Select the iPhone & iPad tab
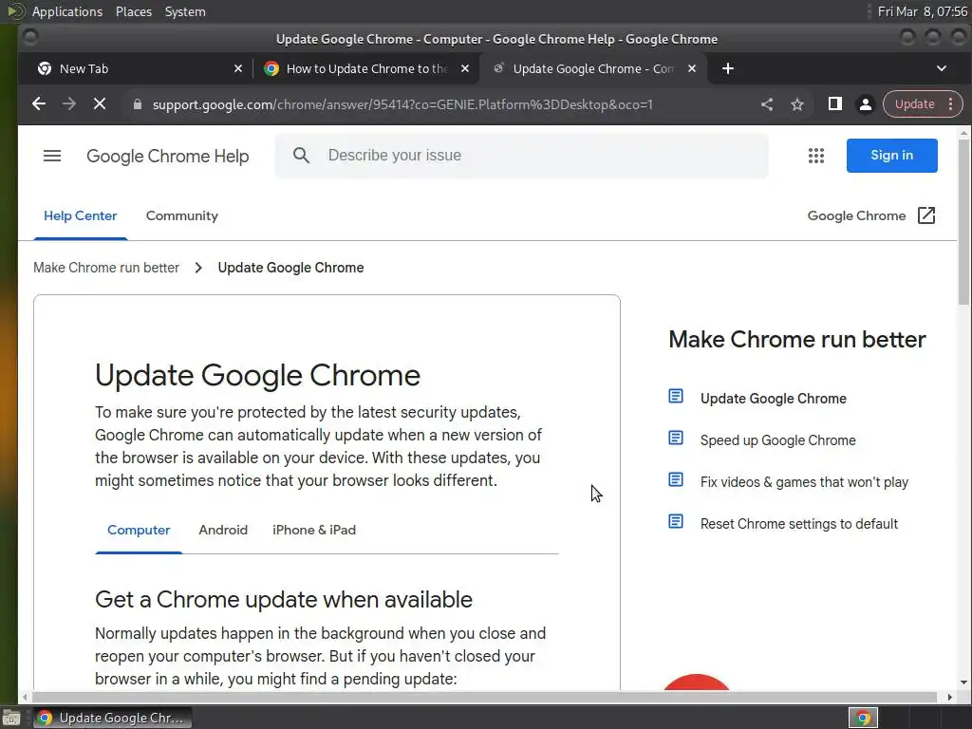Screen dimensions: 972x729 pyautogui.click(x=314, y=530)
